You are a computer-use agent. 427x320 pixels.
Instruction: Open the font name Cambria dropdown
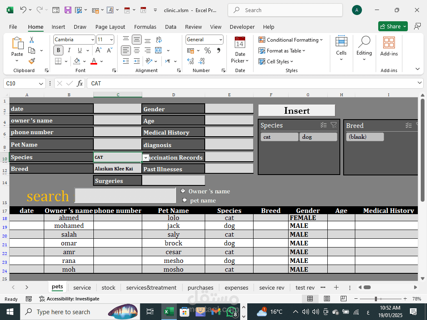click(x=93, y=40)
